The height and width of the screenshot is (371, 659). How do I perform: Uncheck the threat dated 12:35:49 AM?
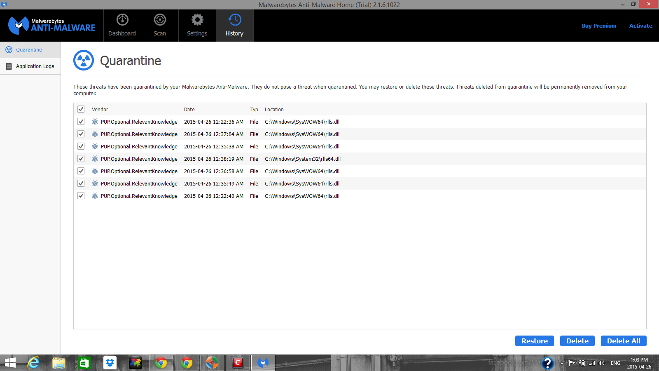coord(81,183)
